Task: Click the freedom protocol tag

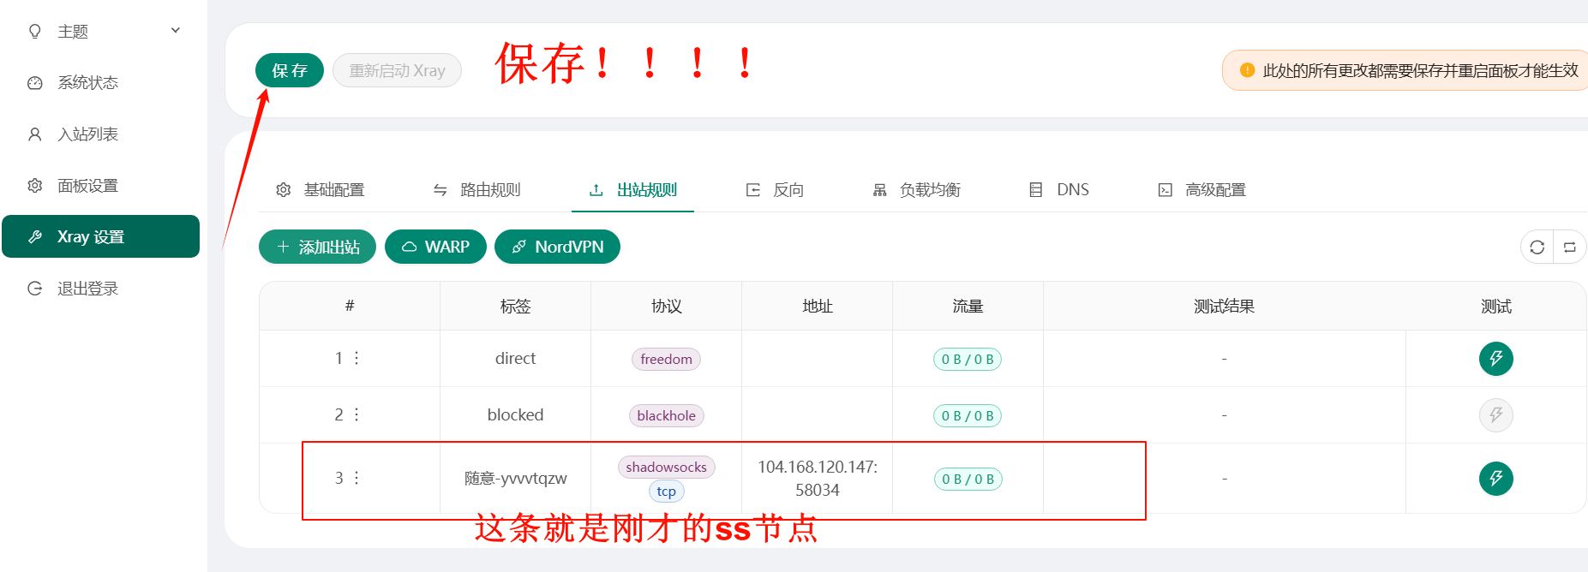Action: pos(666,359)
